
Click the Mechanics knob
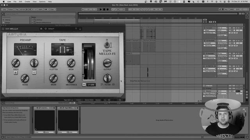pos(71,78)
